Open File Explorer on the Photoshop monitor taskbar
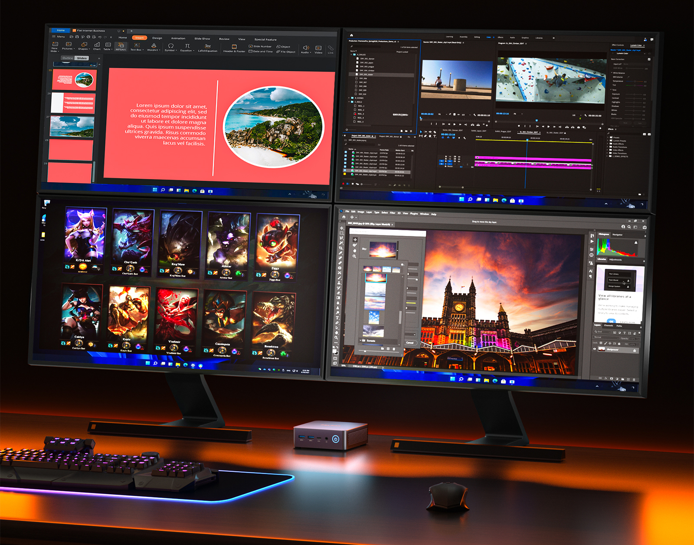 pos(487,381)
